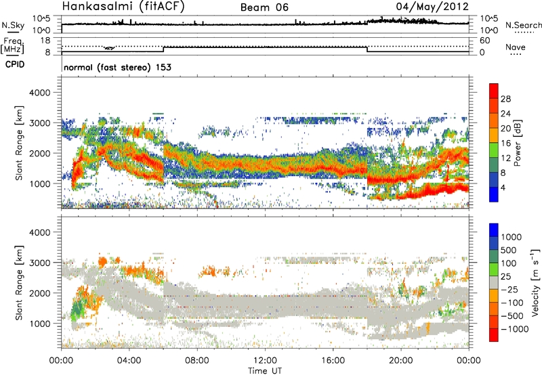Click the -25 tick on Velocity colorbar
The image size is (542, 375).
click(x=512, y=289)
